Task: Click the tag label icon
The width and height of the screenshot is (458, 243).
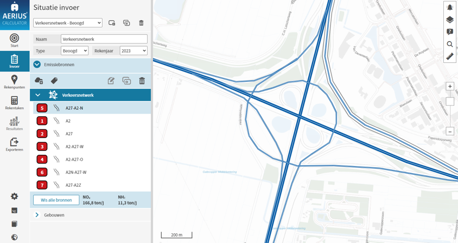Action: click(x=54, y=81)
